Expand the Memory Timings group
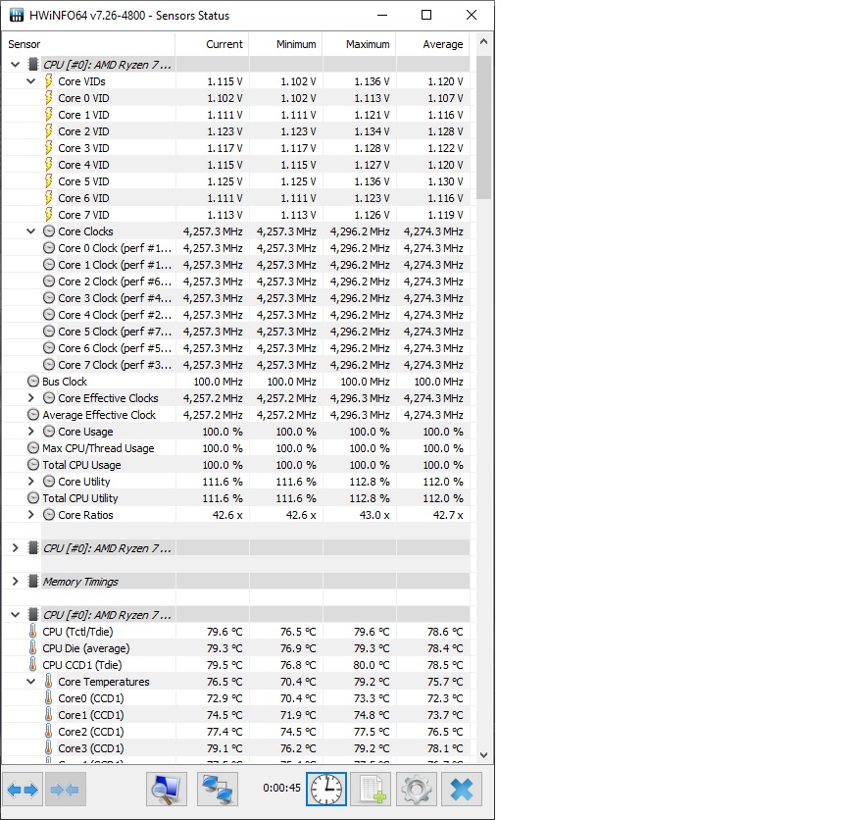The height and width of the screenshot is (820, 847). [15, 581]
